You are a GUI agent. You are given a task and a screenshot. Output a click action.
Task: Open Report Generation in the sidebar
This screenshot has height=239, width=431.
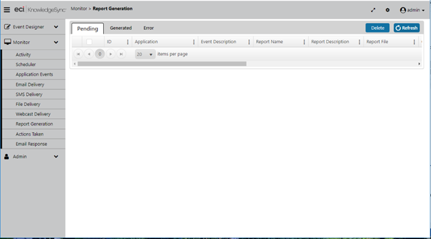[34, 124]
